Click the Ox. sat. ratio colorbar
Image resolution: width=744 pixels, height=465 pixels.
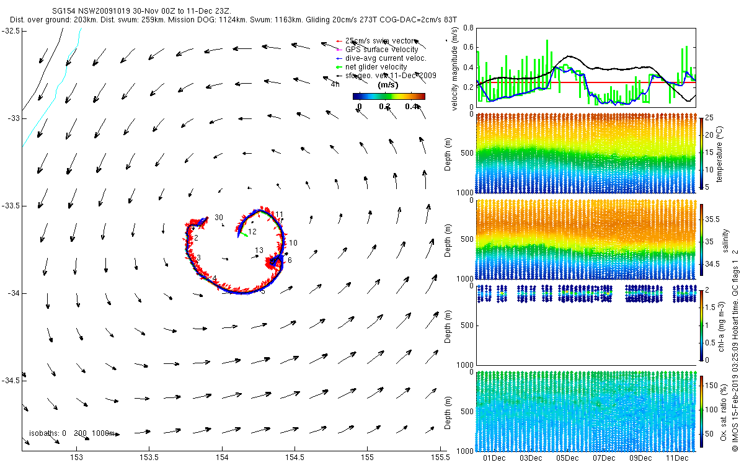click(x=701, y=410)
